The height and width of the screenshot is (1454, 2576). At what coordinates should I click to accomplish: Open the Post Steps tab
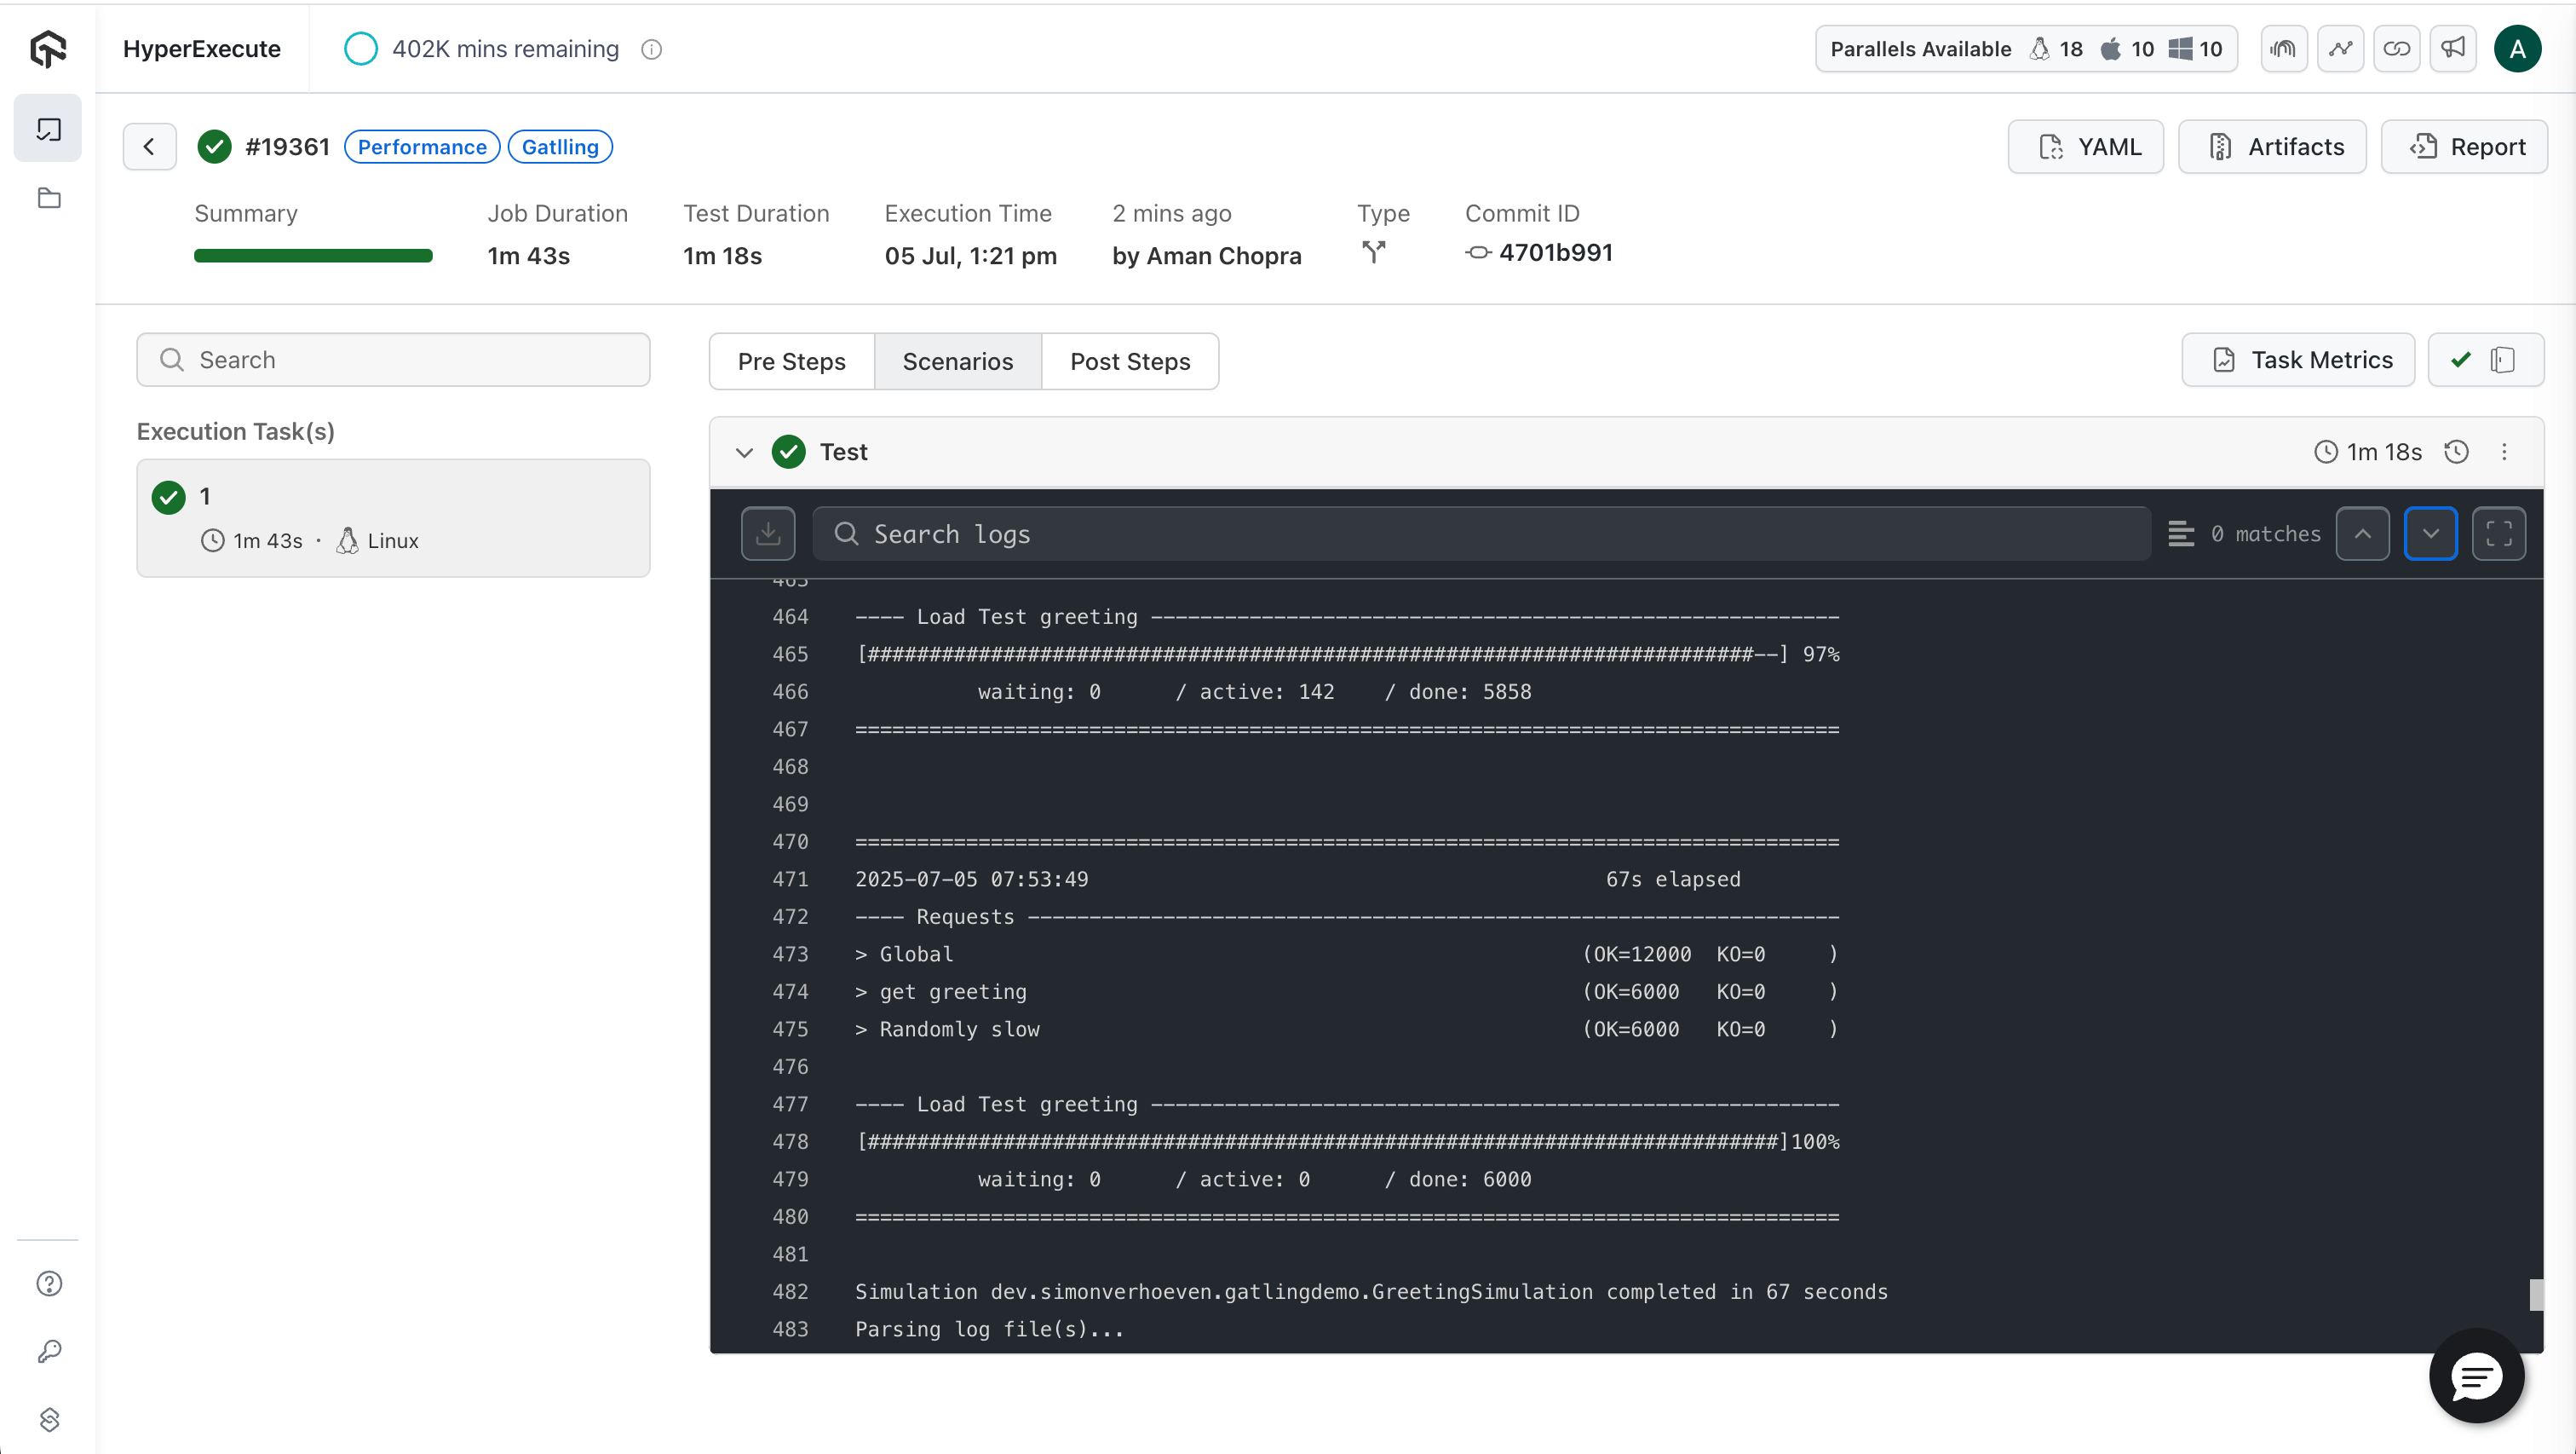click(x=1130, y=361)
